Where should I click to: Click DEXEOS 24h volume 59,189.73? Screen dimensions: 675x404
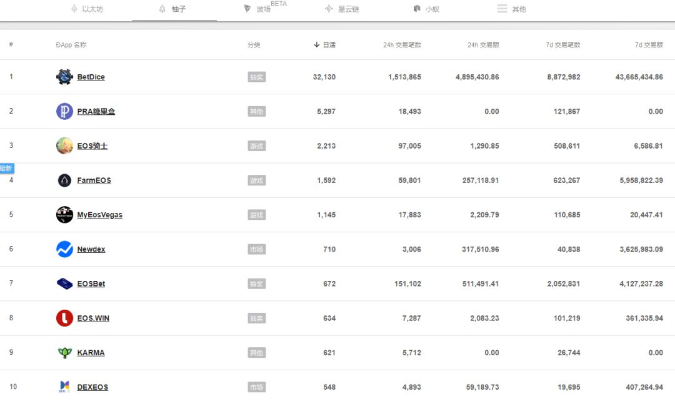click(x=482, y=387)
